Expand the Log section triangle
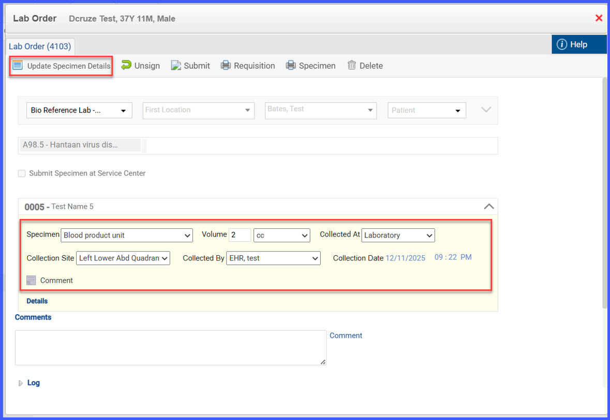The height and width of the screenshot is (420, 610). coord(21,383)
